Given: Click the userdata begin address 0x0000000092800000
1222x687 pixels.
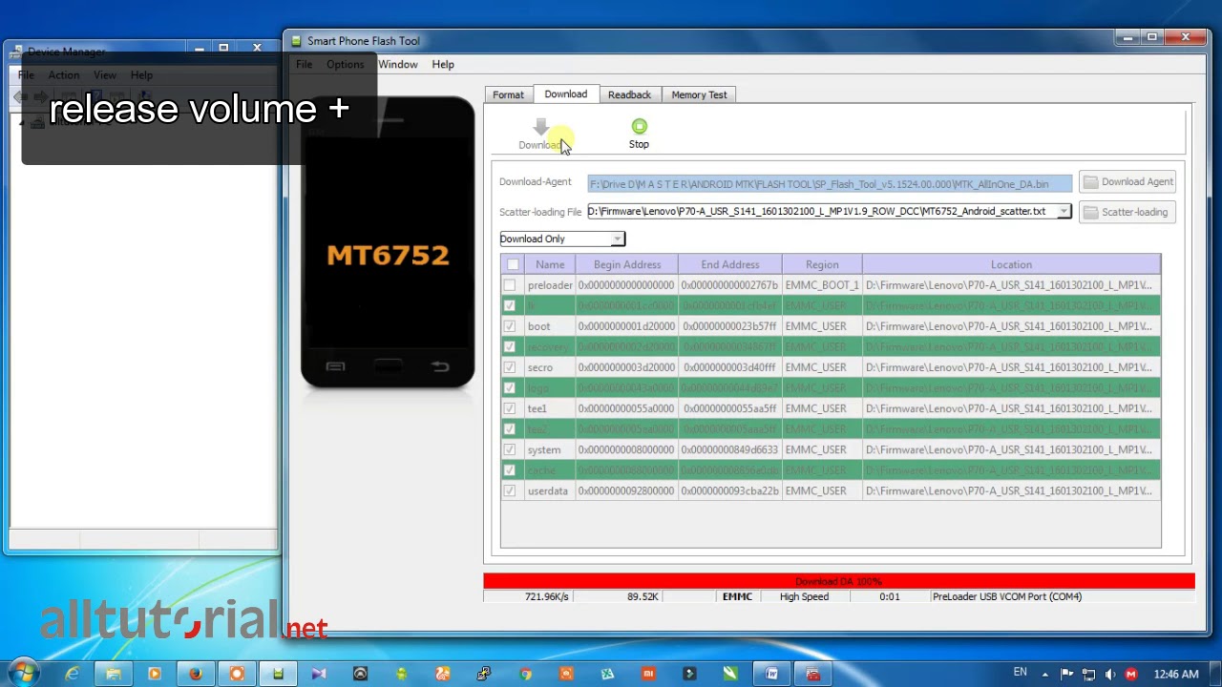Looking at the screenshot, I should 626,490.
